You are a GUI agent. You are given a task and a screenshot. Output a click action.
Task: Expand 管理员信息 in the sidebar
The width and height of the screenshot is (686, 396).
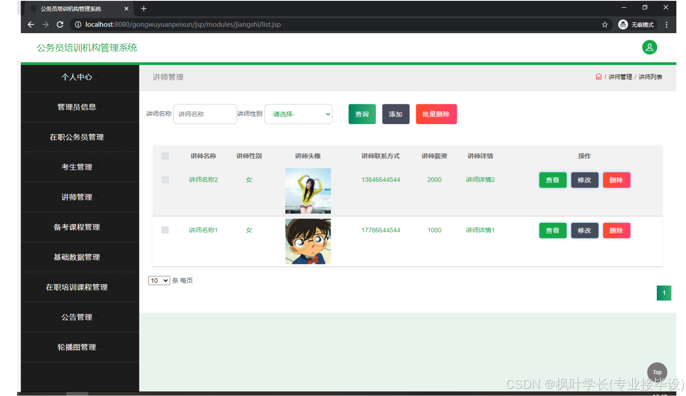click(x=80, y=107)
